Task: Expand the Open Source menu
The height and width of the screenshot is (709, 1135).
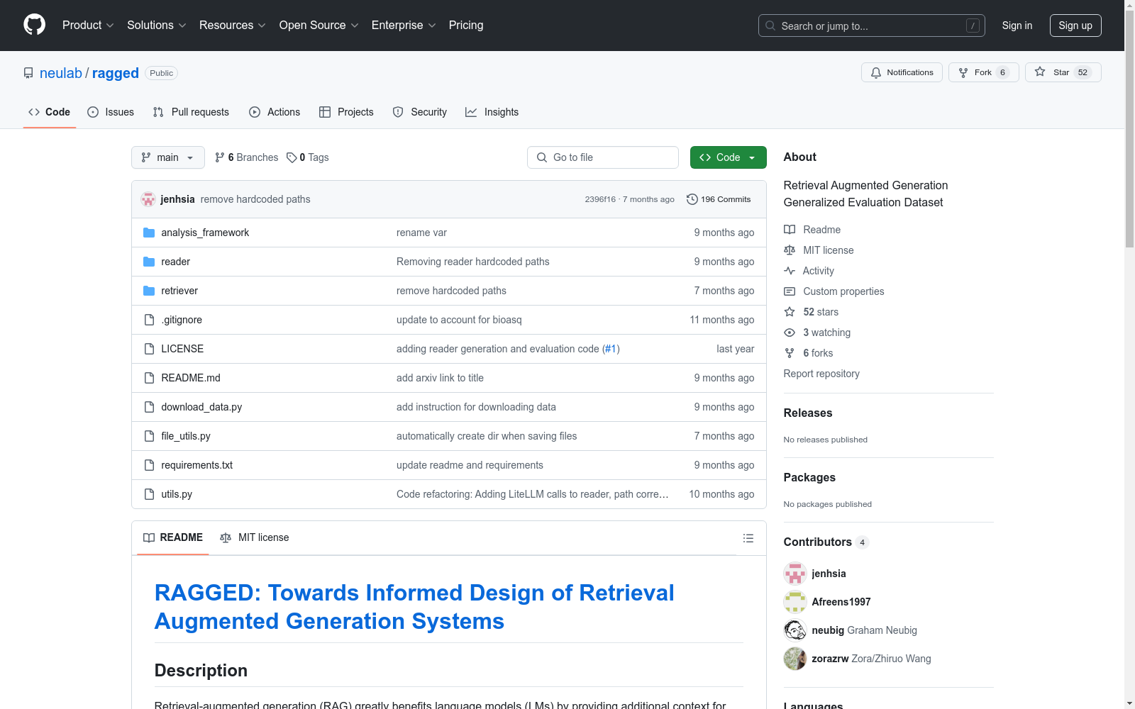Action: [319, 26]
